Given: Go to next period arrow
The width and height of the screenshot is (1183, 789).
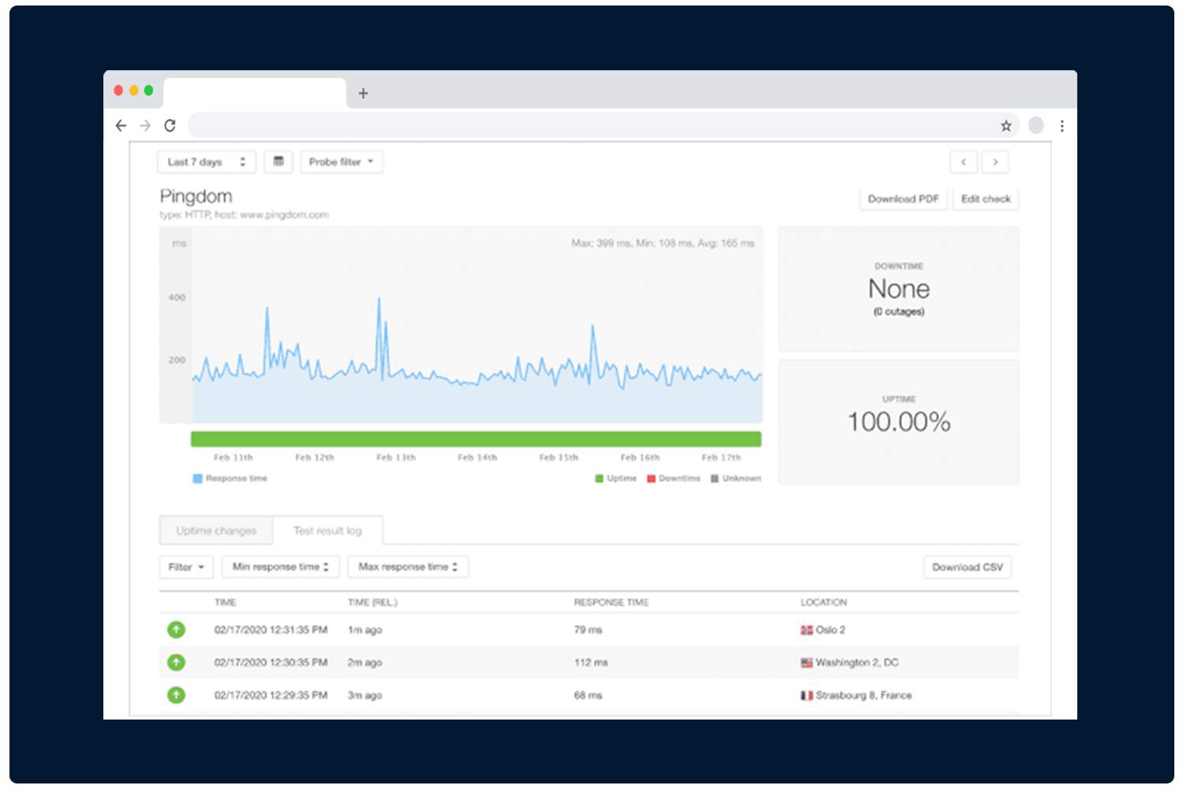Looking at the screenshot, I should click(995, 162).
